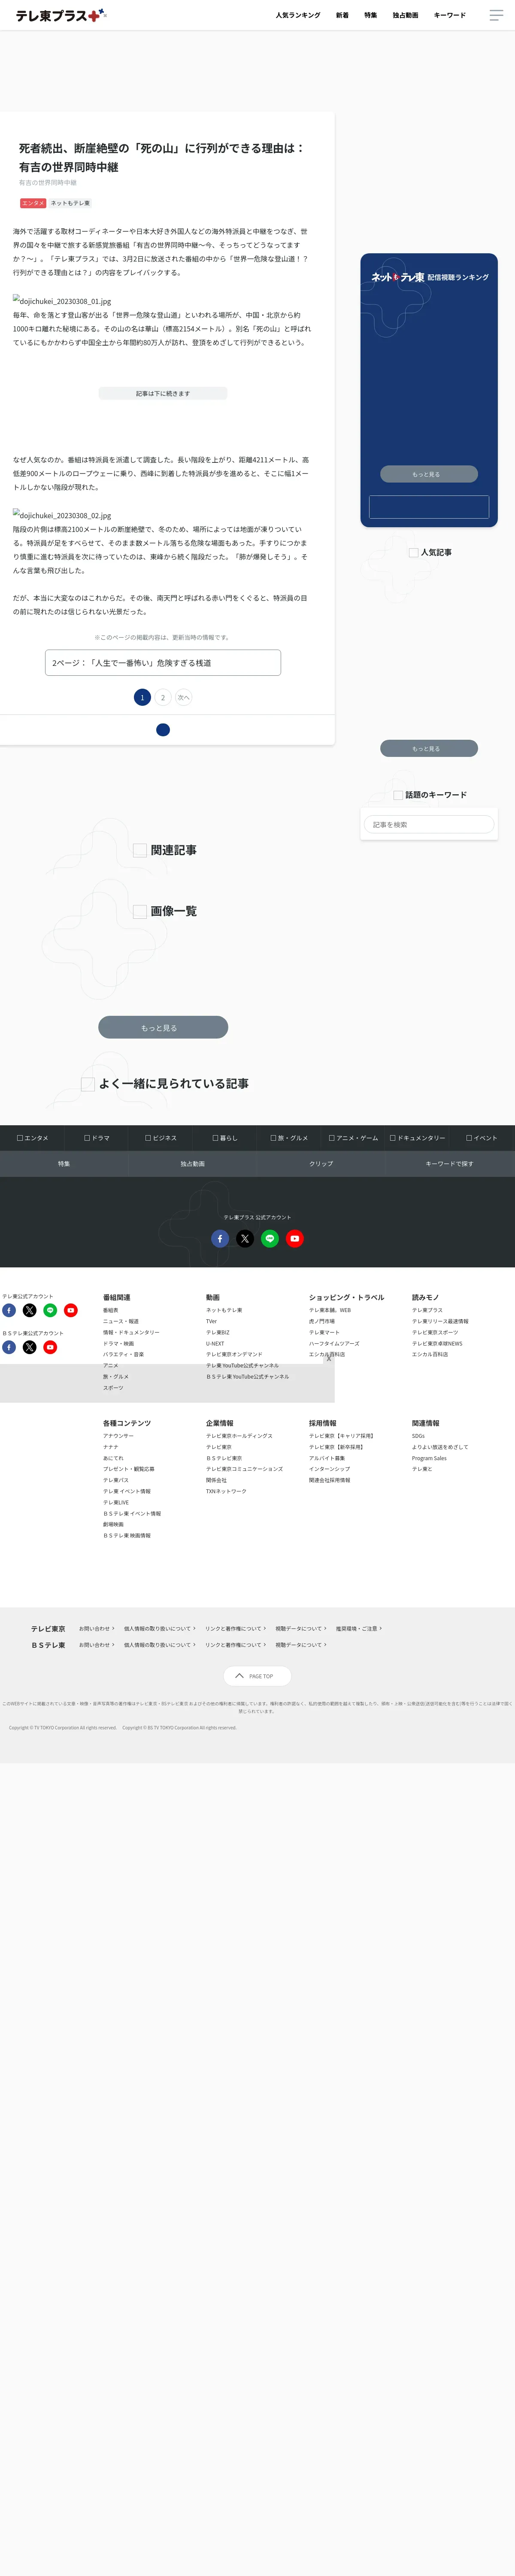The width and height of the screenshot is (515, 2576).
Task: Open キーワード in top navigation
Action: 450,15
